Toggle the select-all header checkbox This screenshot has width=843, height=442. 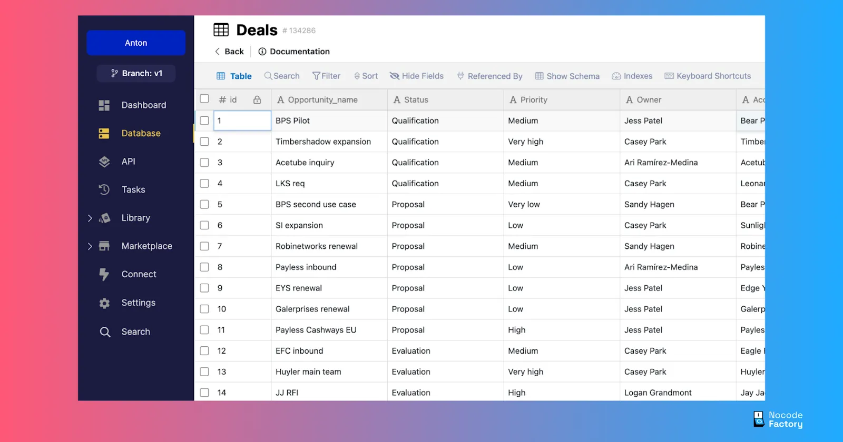pos(204,99)
